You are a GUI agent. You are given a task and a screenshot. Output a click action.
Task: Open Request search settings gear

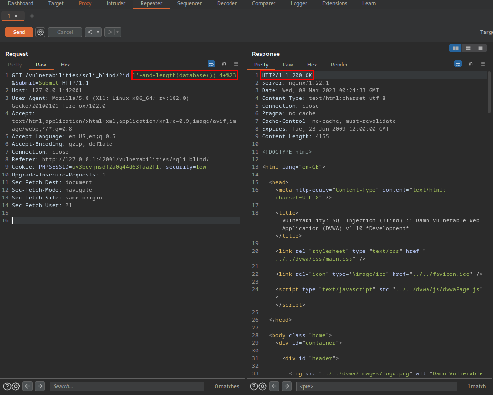pos(16,386)
